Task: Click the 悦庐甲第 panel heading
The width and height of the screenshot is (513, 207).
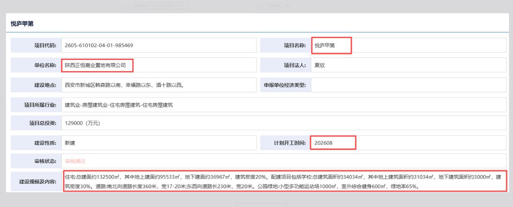Action: [22, 24]
